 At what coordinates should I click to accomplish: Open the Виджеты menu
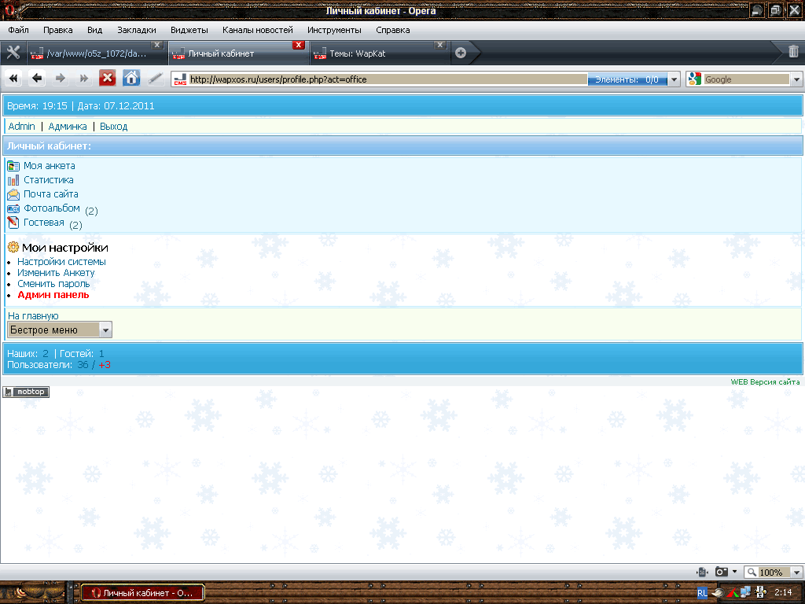coord(189,30)
